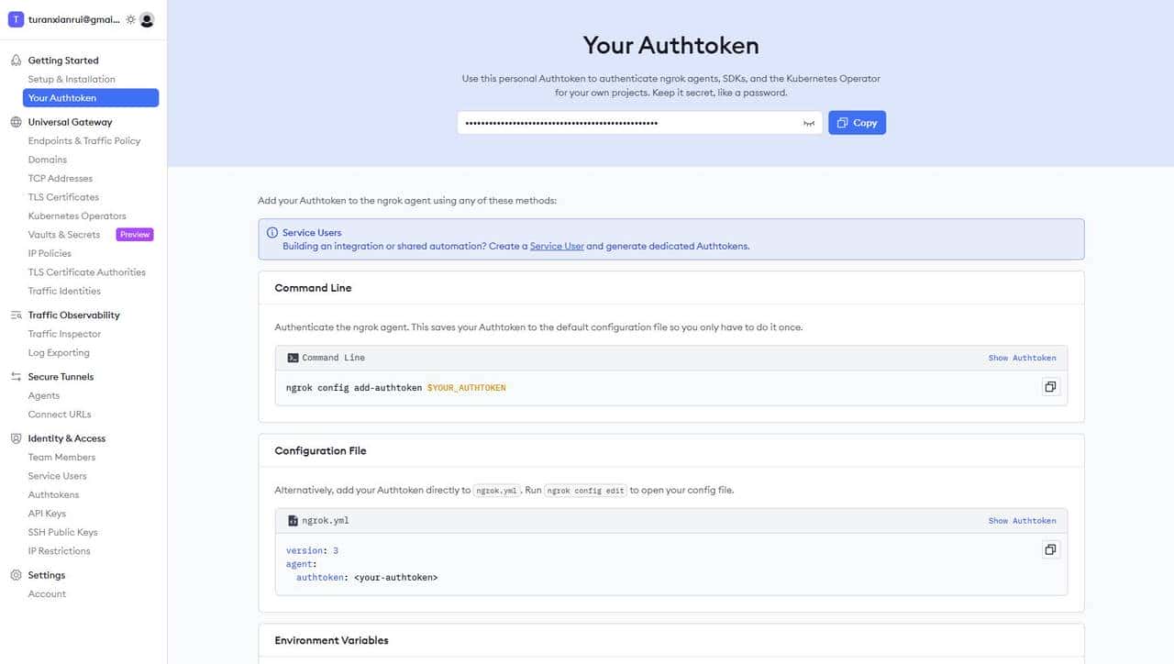Copy the ngrok.yml snippet via its copy icon
The height and width of the screenshot is (664, 1174).
click(1049, 548)
